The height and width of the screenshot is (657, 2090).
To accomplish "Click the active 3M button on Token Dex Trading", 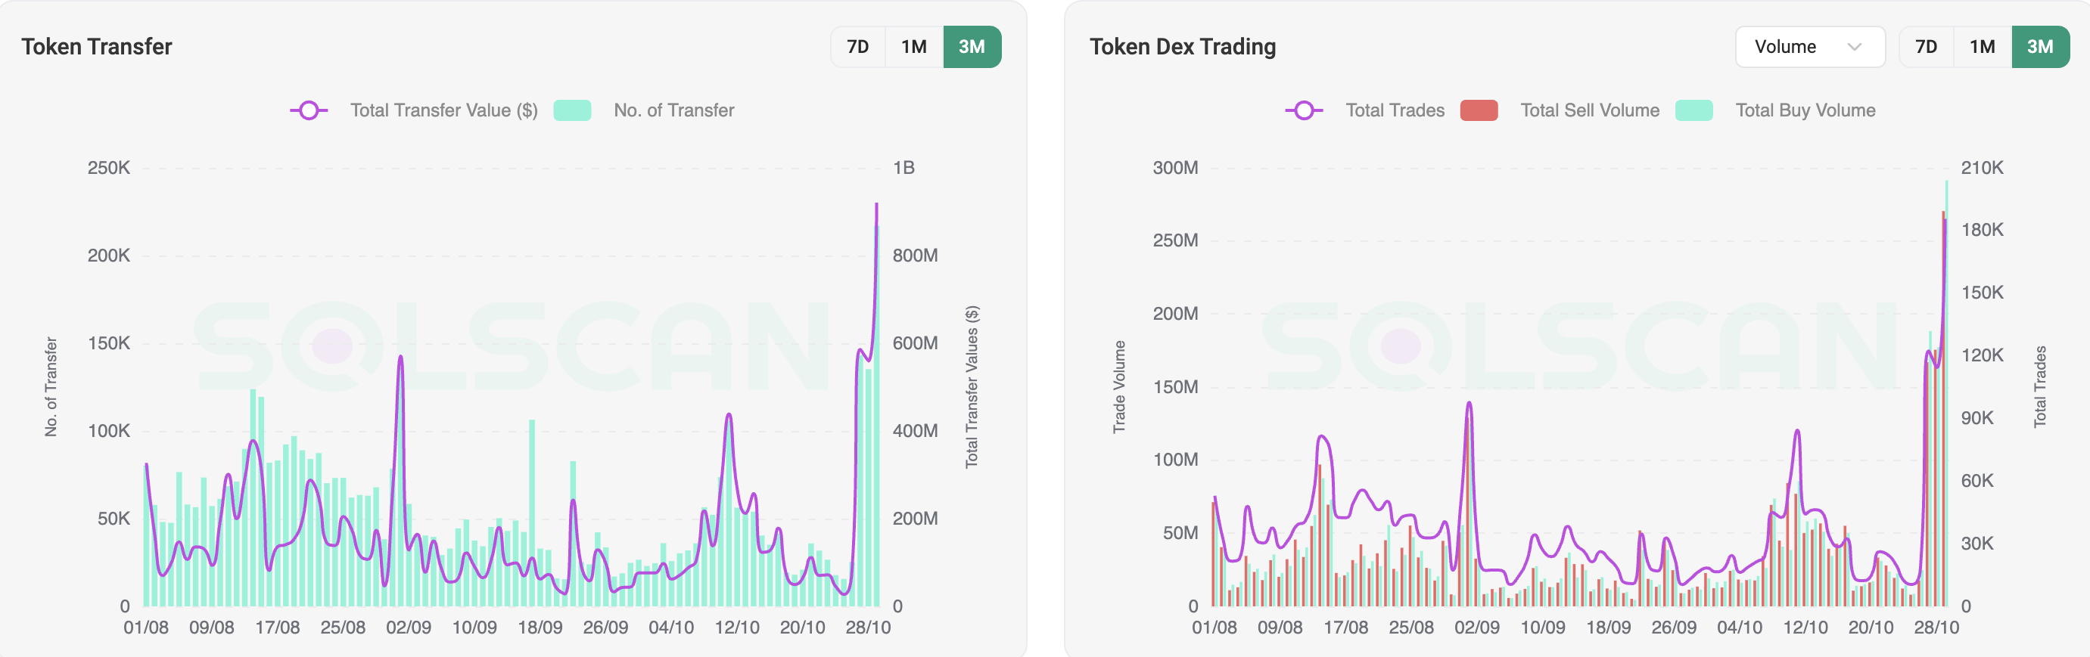I will click(x=2042, y=46).
